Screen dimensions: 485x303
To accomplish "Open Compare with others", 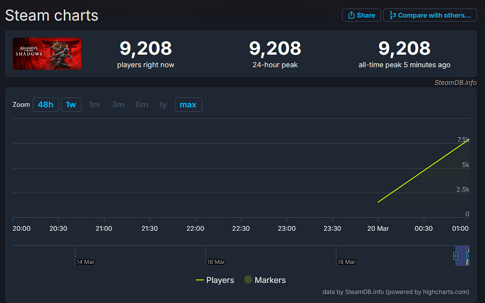I will click(x=430, y=15).
